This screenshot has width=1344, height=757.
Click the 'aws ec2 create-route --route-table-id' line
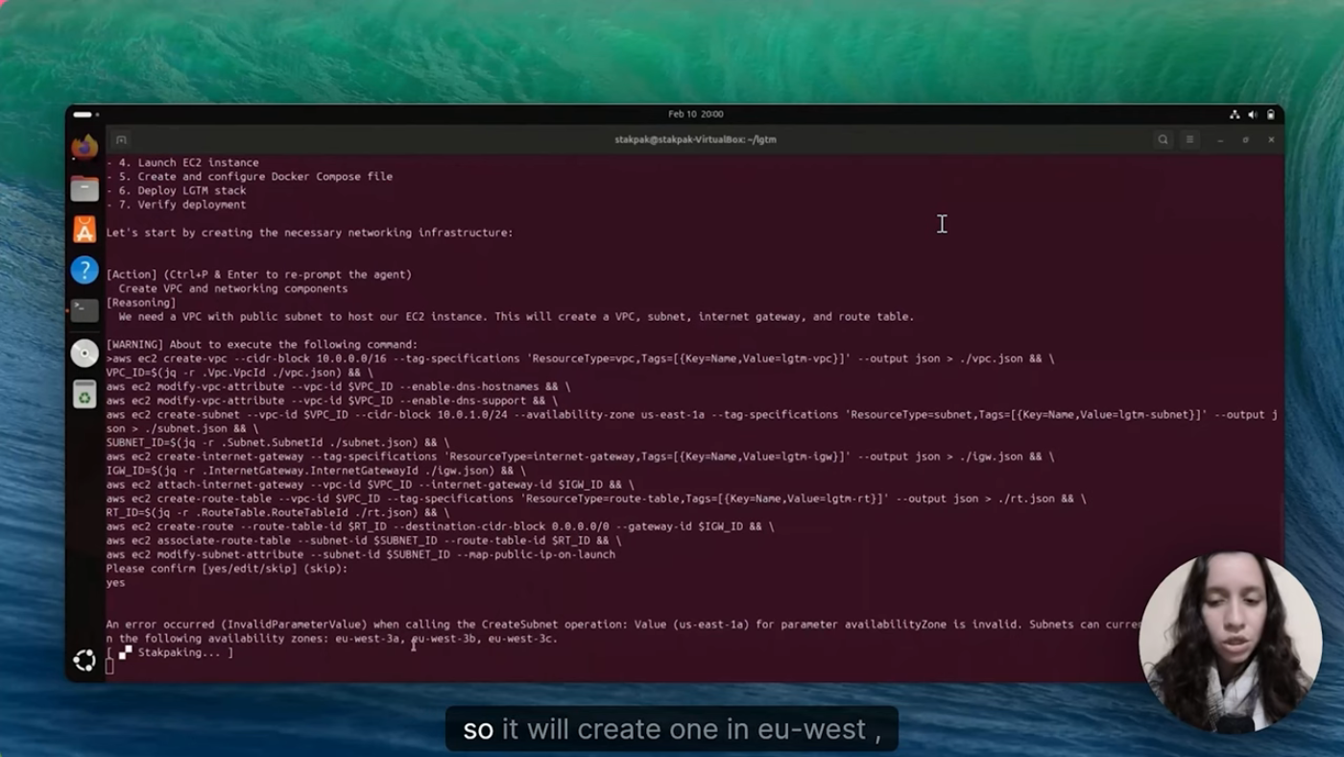(441, 526)
